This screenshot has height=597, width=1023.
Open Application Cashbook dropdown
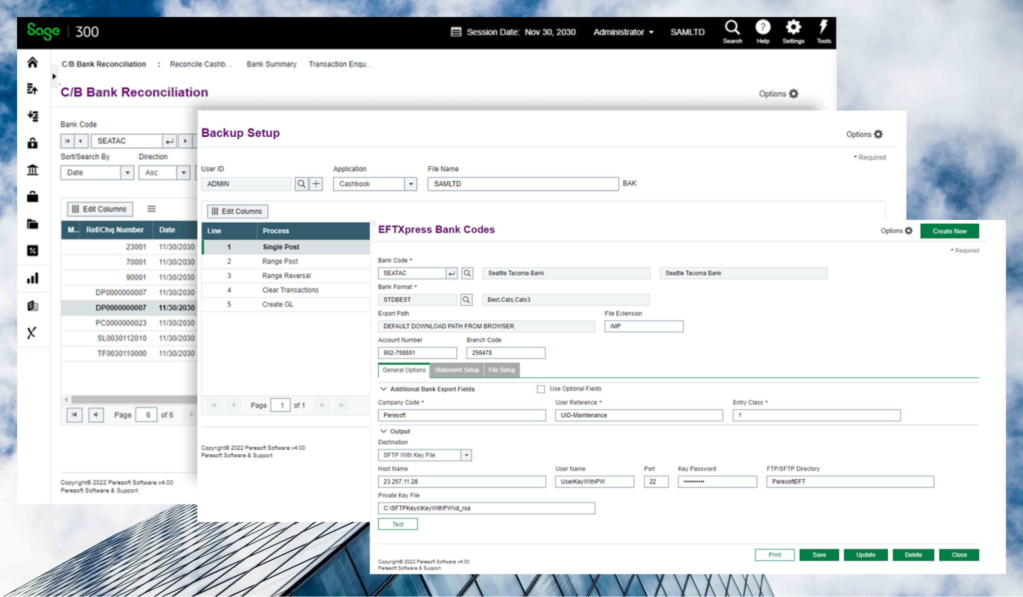pyautogui.click(x=410, y=184)
